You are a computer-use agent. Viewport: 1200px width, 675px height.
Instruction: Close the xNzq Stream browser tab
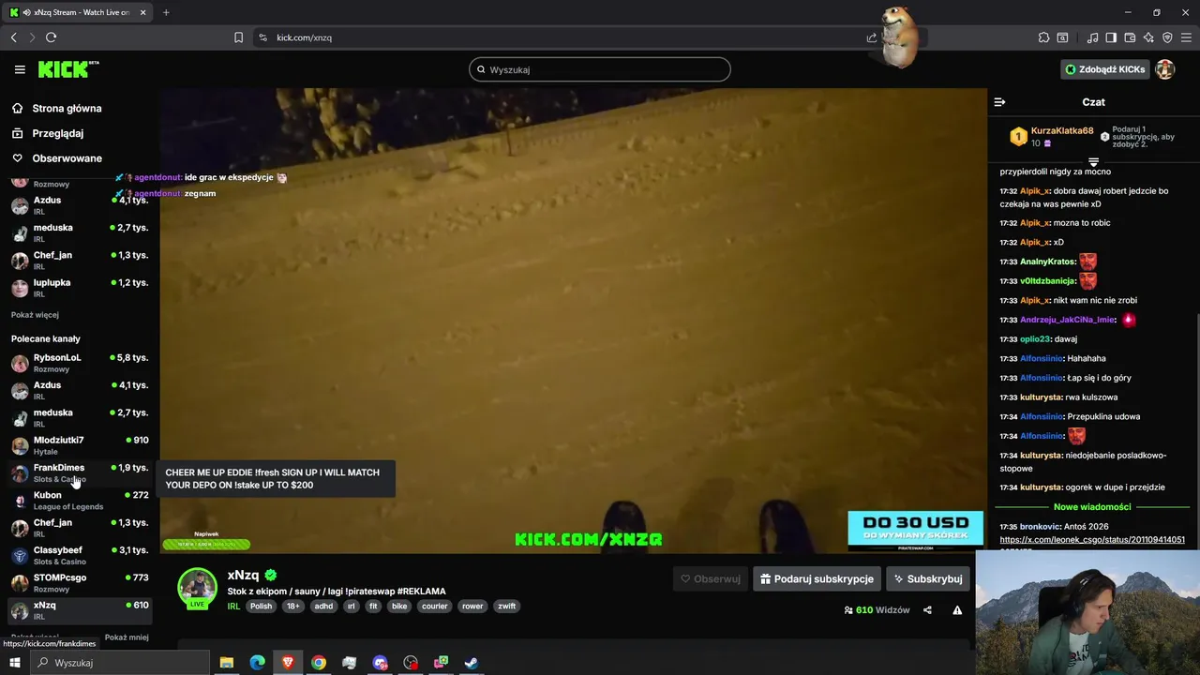pyautogui.click(x=142, y=12)
